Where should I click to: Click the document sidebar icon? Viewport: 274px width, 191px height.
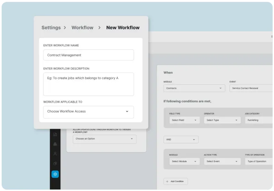tap(55, 134)
